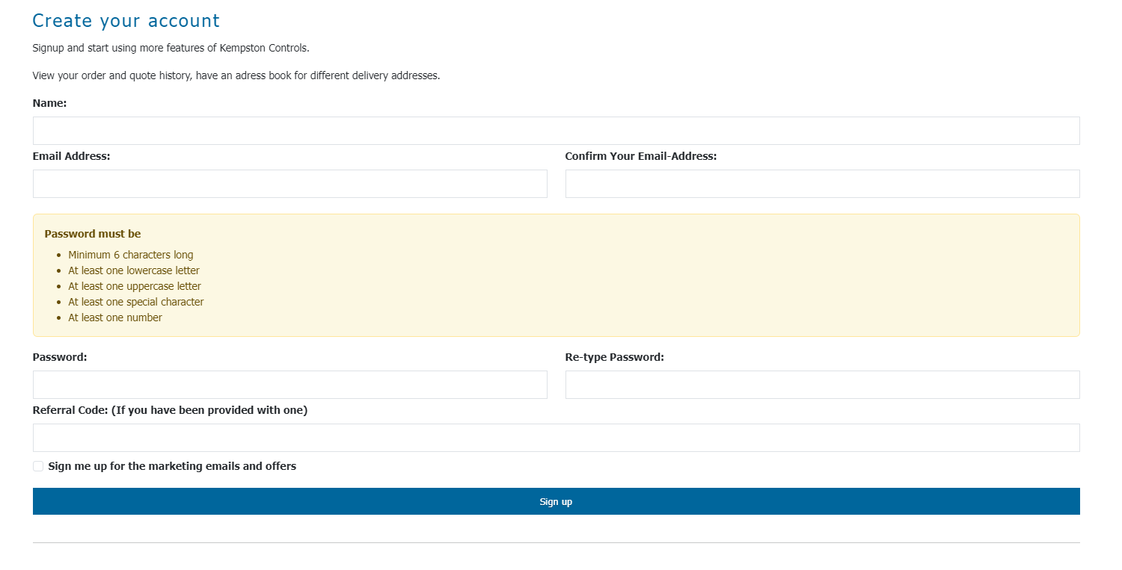Click the 'Signup and start using more features' sentence

pyautogui.click(x=171, y=48)
